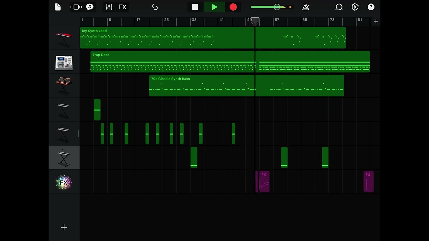Image resolution: width=429 pixels, height=241 pixels.
Task: Select the last fifth-track region near bar 45
Action: [x=234, y=134]
